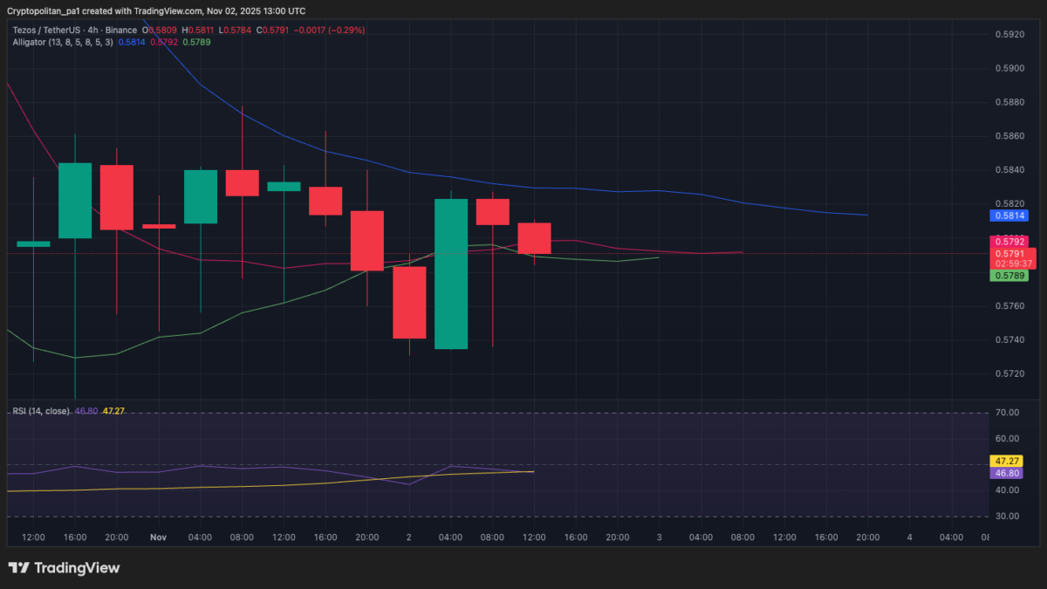Image resolution: width=1047 pixels, height=589 pixels.
Task: Click the purple 46.80 RSI value tag
Action: 1006,473
